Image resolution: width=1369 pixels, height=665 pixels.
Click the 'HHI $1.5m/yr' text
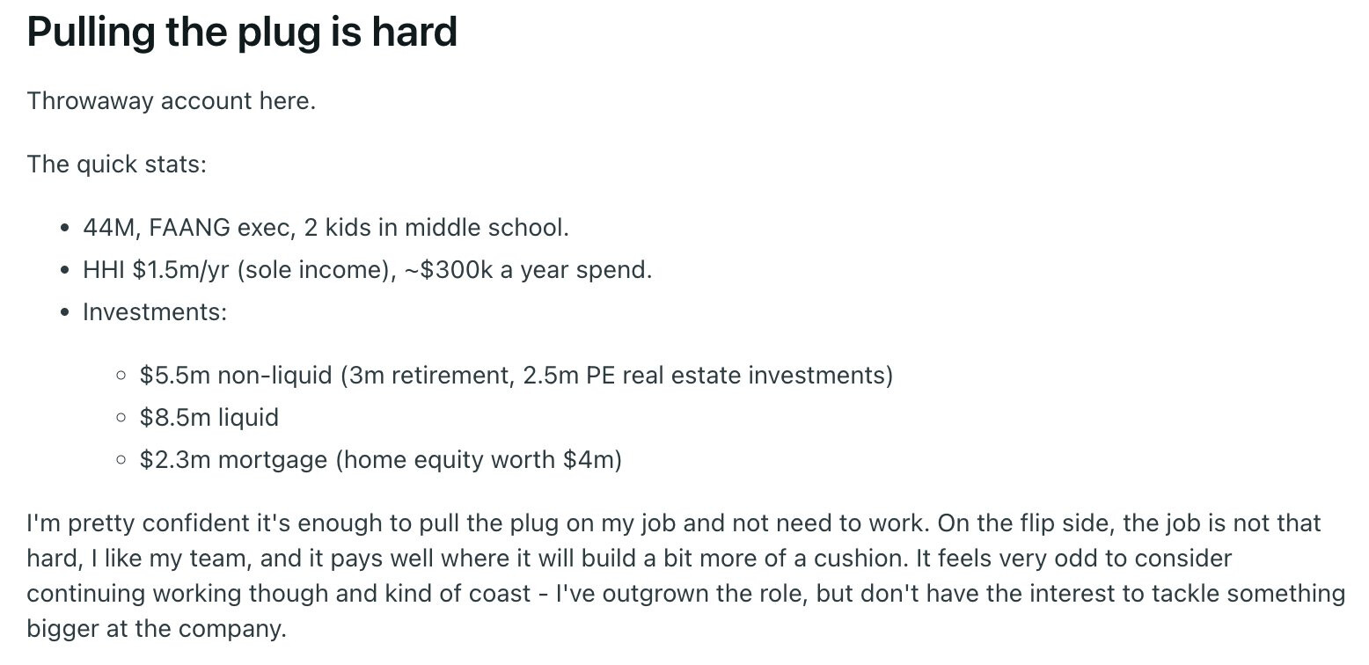[156, 269]
